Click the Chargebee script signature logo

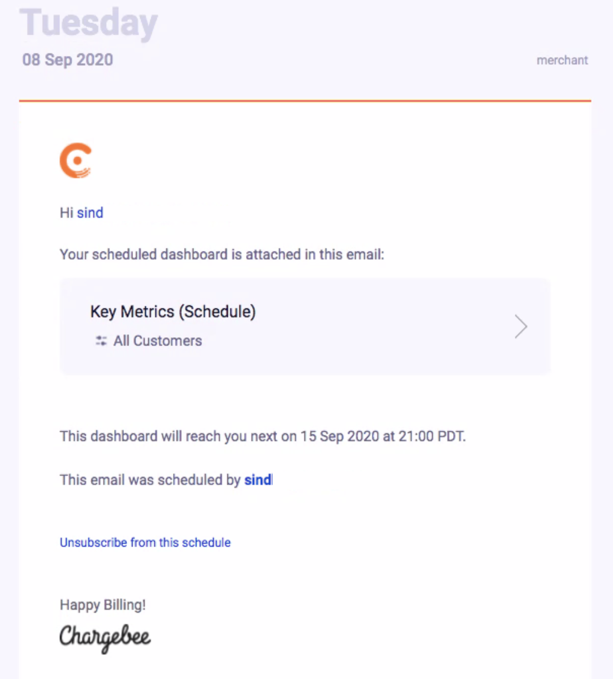[x=105, y=637]
